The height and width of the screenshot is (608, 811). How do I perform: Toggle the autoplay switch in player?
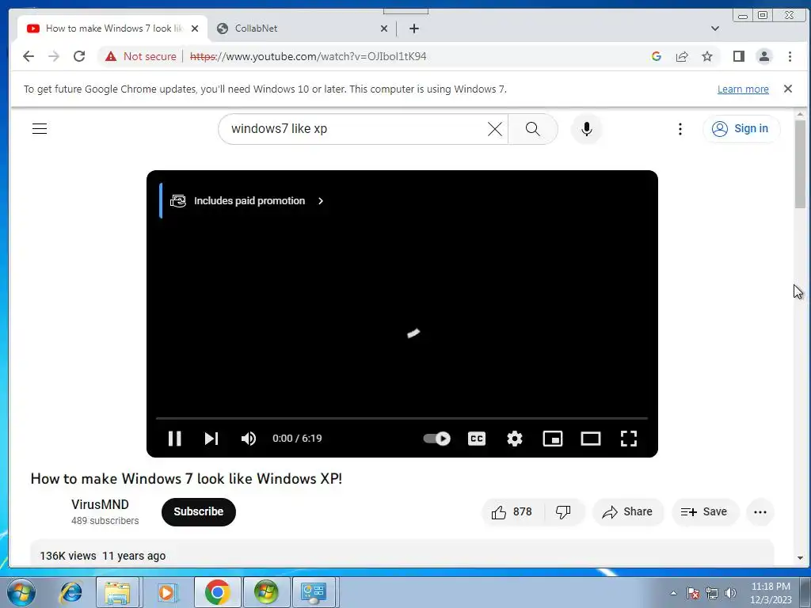(x=436, y=439)
